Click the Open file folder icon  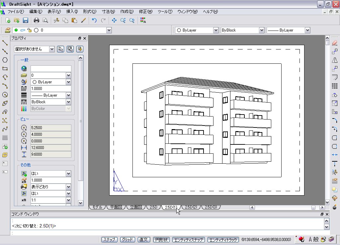click(17, 20)
